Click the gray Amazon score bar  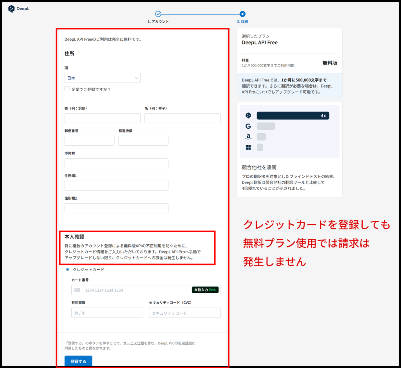point(261,137)
